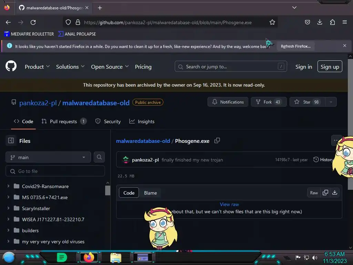Close the malwaredatabase-old tab
Image resolution: width=353 pixels, height=265 pixels.
tap(87, 8)
